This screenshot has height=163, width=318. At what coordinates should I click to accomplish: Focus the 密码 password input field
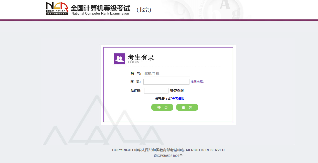166,82
